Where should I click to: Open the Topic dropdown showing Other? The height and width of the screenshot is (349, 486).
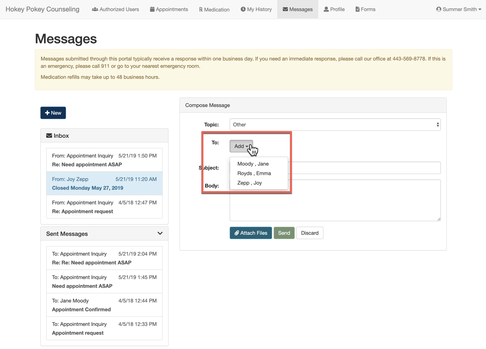(335, 125)
